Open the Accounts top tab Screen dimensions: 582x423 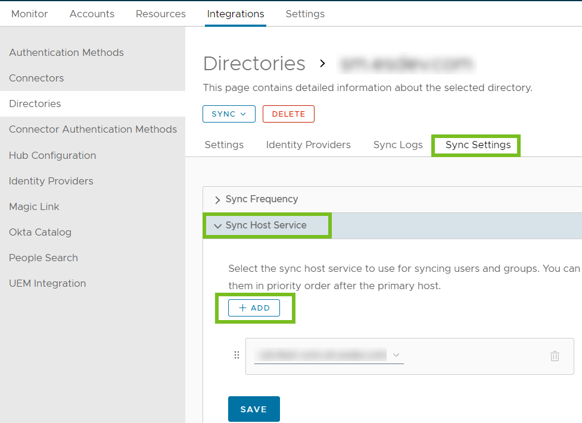click(x=92, y=14)
